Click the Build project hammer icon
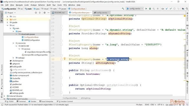 coord(123,9)
